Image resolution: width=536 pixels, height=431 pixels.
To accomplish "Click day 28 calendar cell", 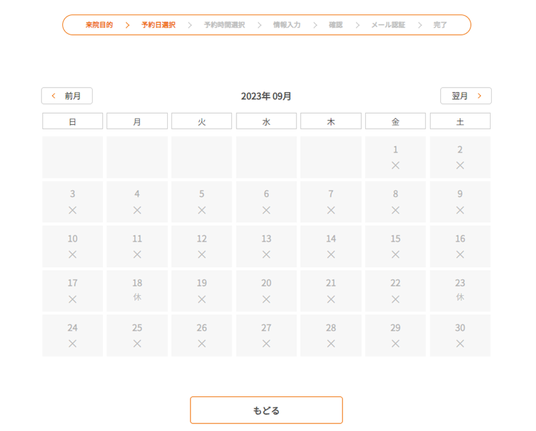I will tap(331, 336).
